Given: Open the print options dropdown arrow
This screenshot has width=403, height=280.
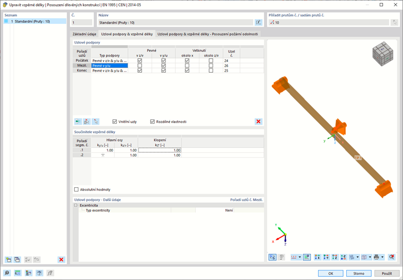Looking at the screenshot, I should pos(382,257).
